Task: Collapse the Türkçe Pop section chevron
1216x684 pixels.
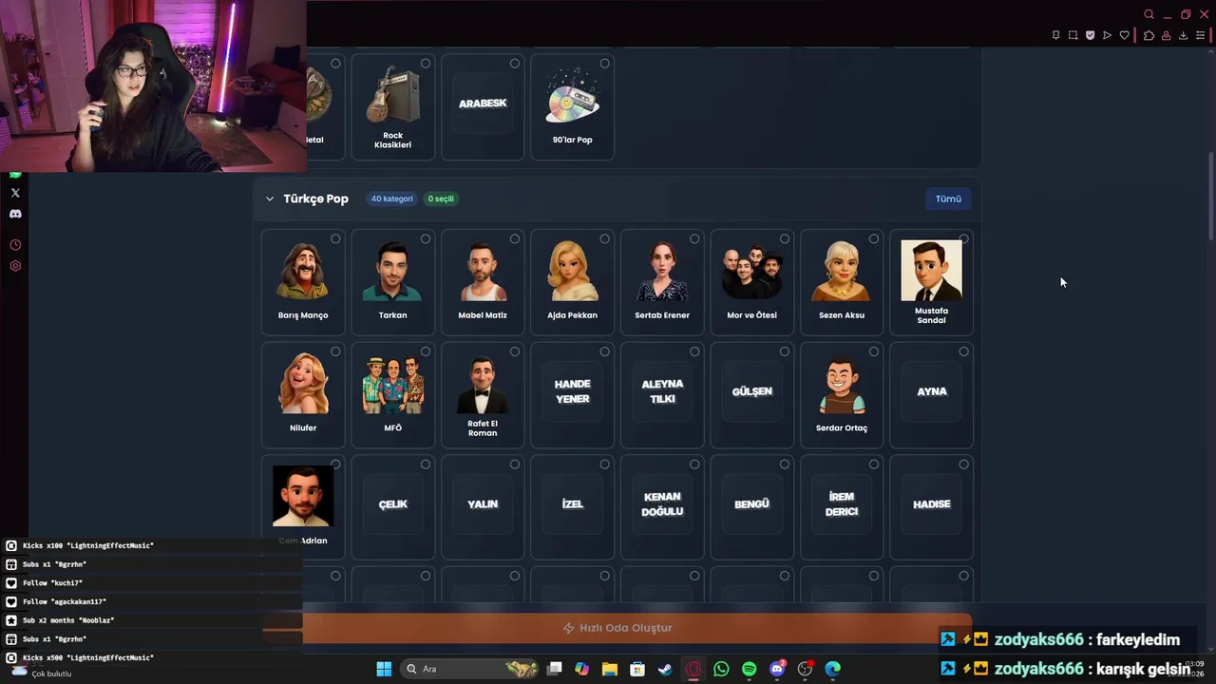Action: pyautogui.click(x=270, y=199)
